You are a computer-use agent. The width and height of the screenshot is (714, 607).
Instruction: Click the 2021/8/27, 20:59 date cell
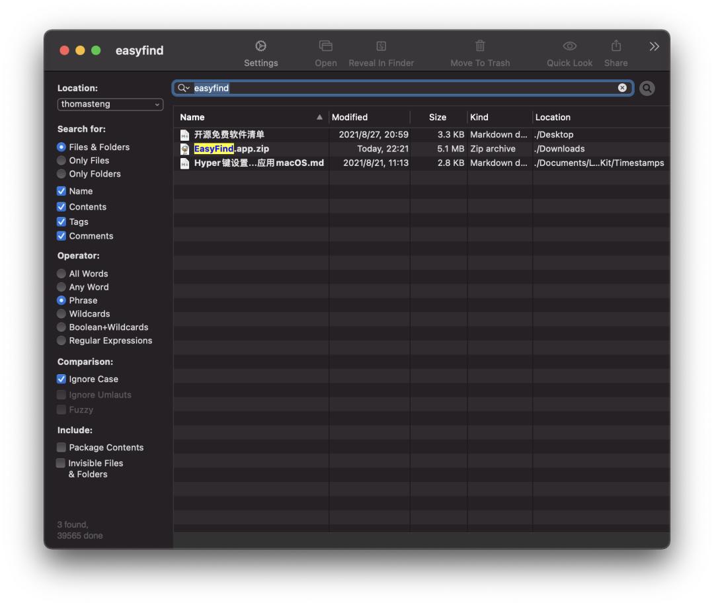click(374, 135)
